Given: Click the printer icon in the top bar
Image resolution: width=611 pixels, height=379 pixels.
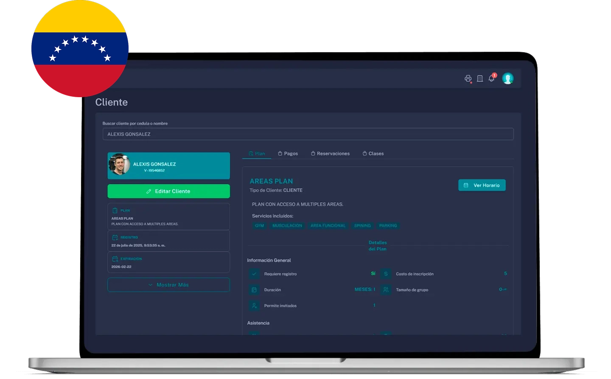Looking at the screenshot, I should 468,78.
